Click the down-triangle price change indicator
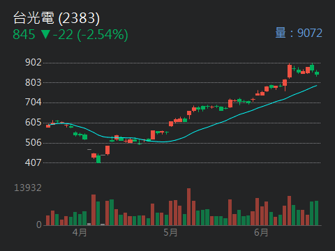The width and height of the screenshot is (335, 251). pos(45,34)
